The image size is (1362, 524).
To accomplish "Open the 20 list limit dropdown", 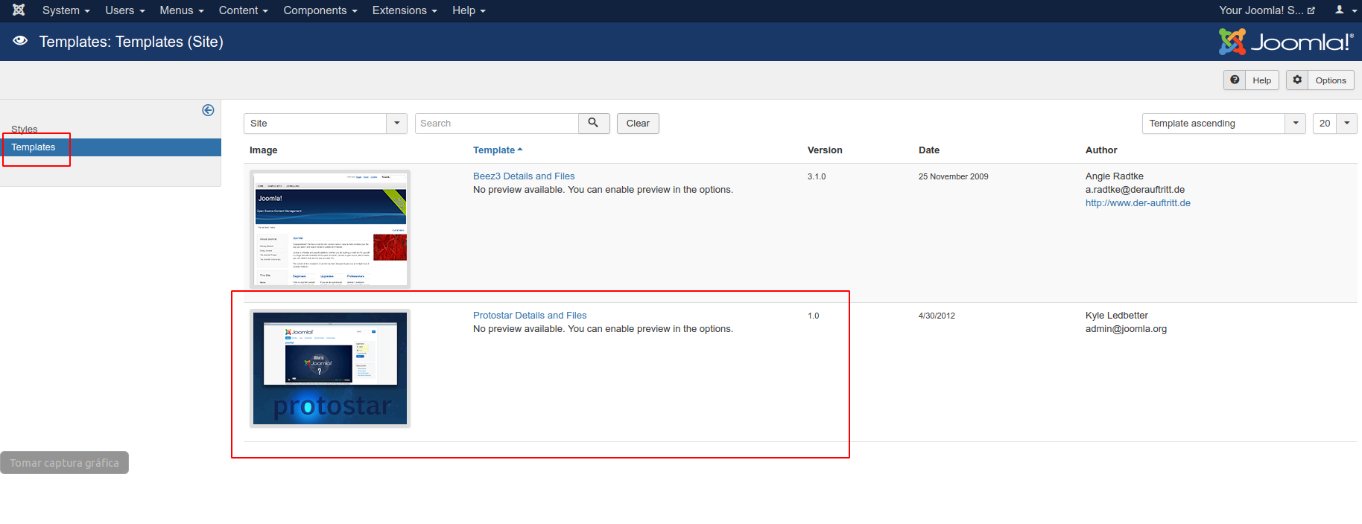I will [1334, 124].
